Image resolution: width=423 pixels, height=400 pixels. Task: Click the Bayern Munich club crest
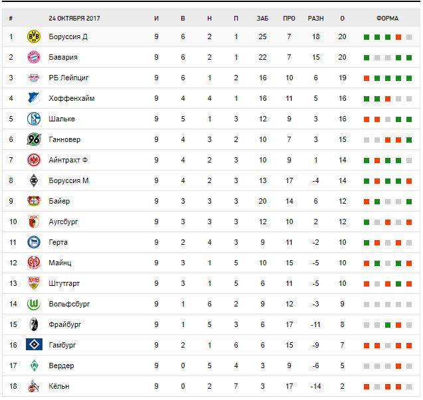click(34, 57)
